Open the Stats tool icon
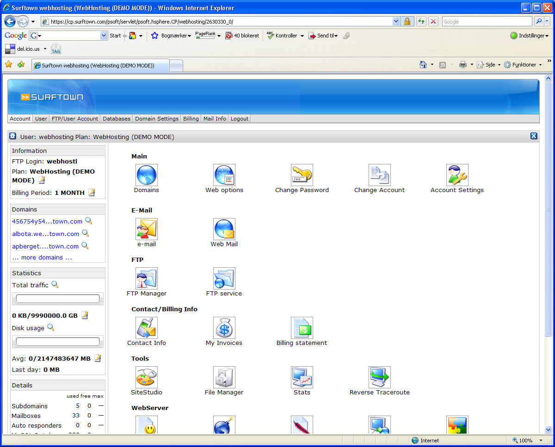The width and height of the screenshot is (555, 447). 302,378
